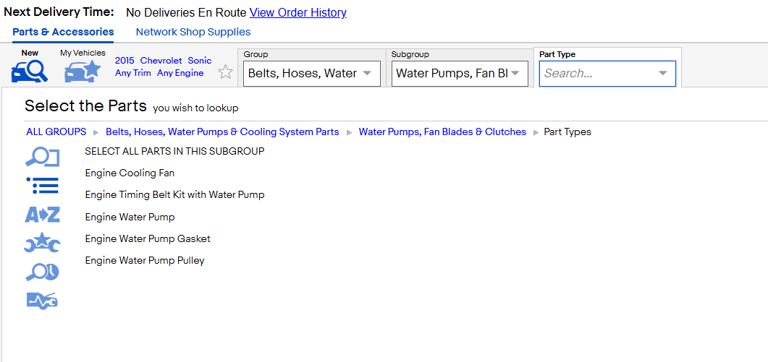768x362 pixels.
Task: Click the magnifier search sidebar icon
Action: click(x=42, y=158)
